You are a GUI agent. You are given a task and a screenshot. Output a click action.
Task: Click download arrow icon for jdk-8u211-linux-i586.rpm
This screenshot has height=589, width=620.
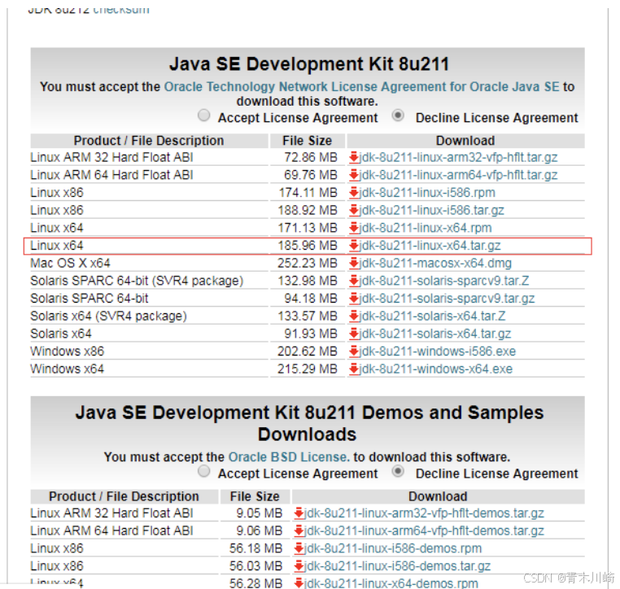[354, 193]
